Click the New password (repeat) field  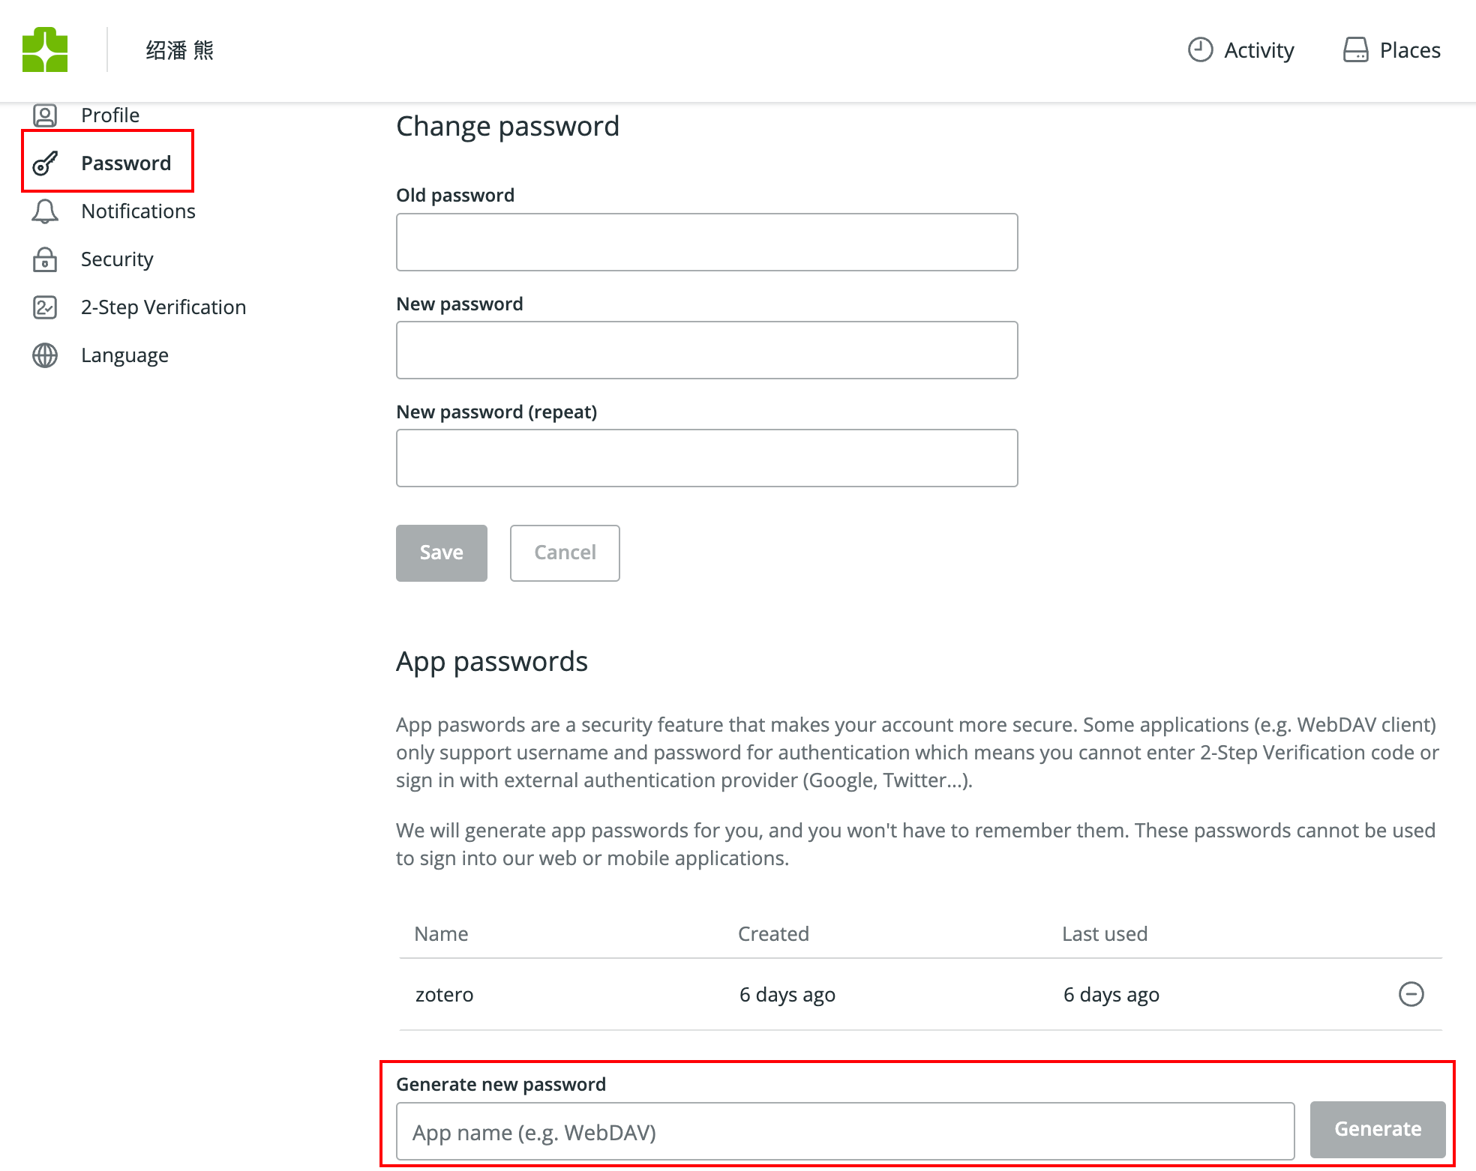(x=706, y=458)
